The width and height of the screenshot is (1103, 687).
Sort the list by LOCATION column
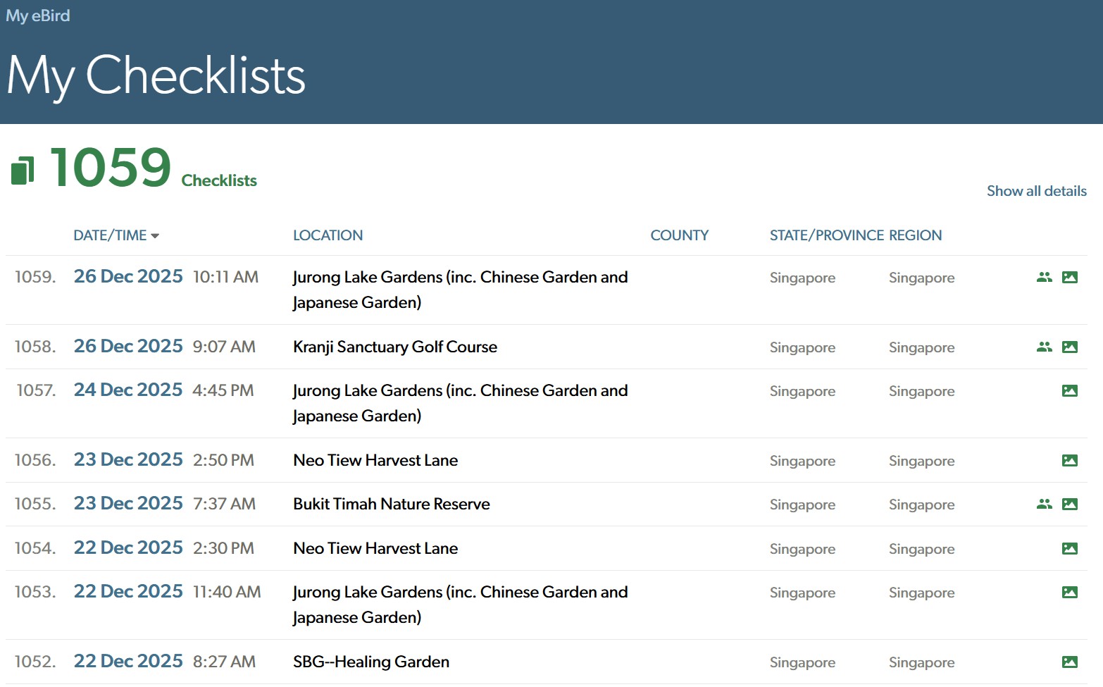[328, 235]
